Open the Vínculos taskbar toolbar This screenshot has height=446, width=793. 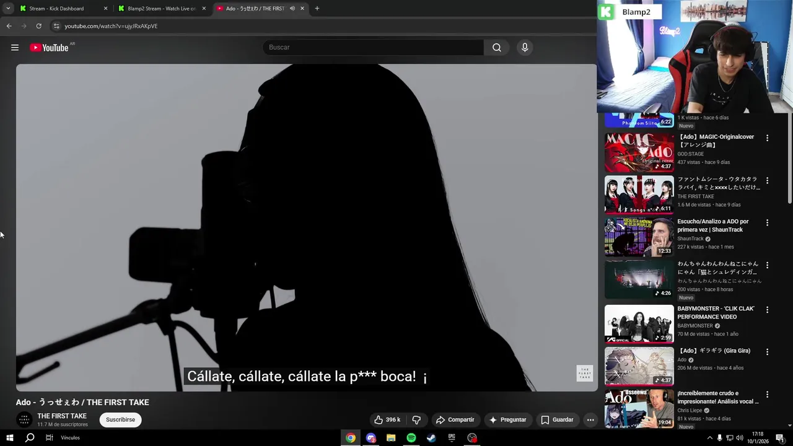click(x=70, y=438)
